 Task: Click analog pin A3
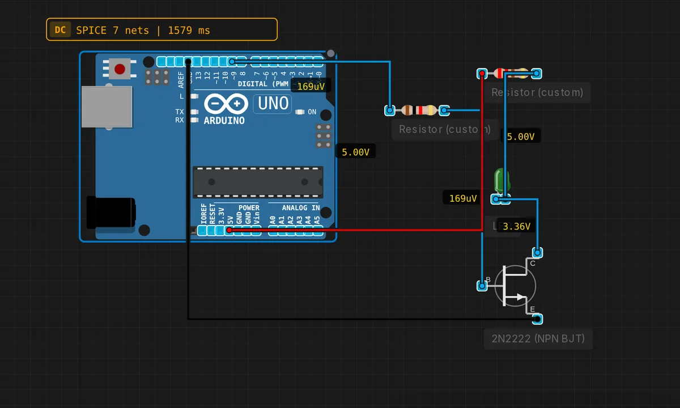pos(300,230)
